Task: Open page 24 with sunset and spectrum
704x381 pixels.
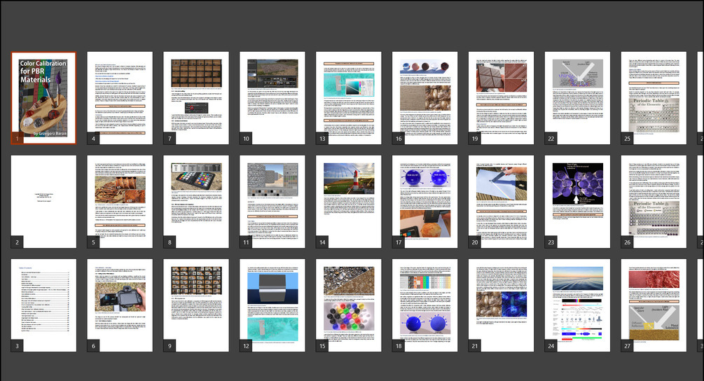Action: click(577, 305)
